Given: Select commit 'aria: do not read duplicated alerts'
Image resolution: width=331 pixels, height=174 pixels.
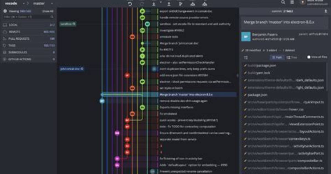Looking at the screenshot, I should pos(181,56).
